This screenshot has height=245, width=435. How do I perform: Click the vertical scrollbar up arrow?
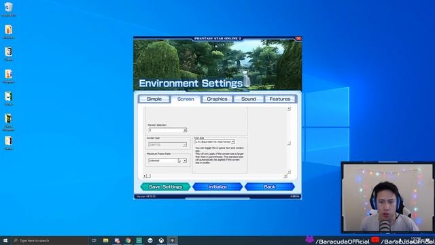[x=289, y=109]
